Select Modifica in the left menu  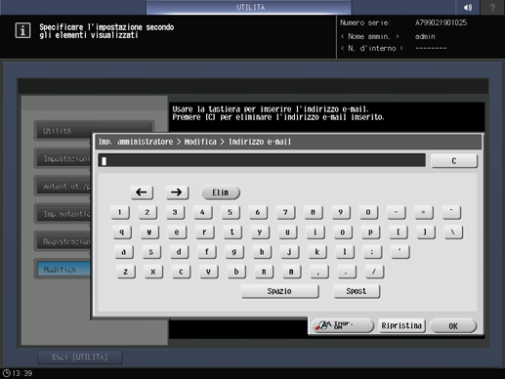pyautogui.click(x=63, y=270)
